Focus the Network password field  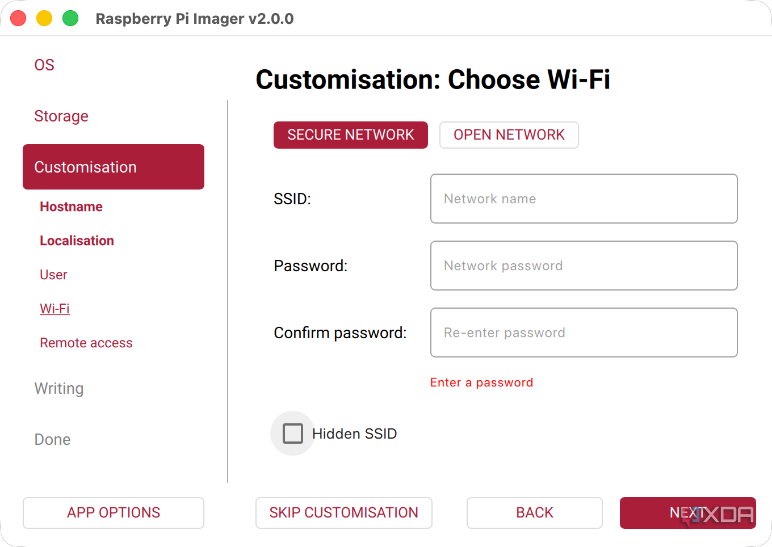coord(584,266)
